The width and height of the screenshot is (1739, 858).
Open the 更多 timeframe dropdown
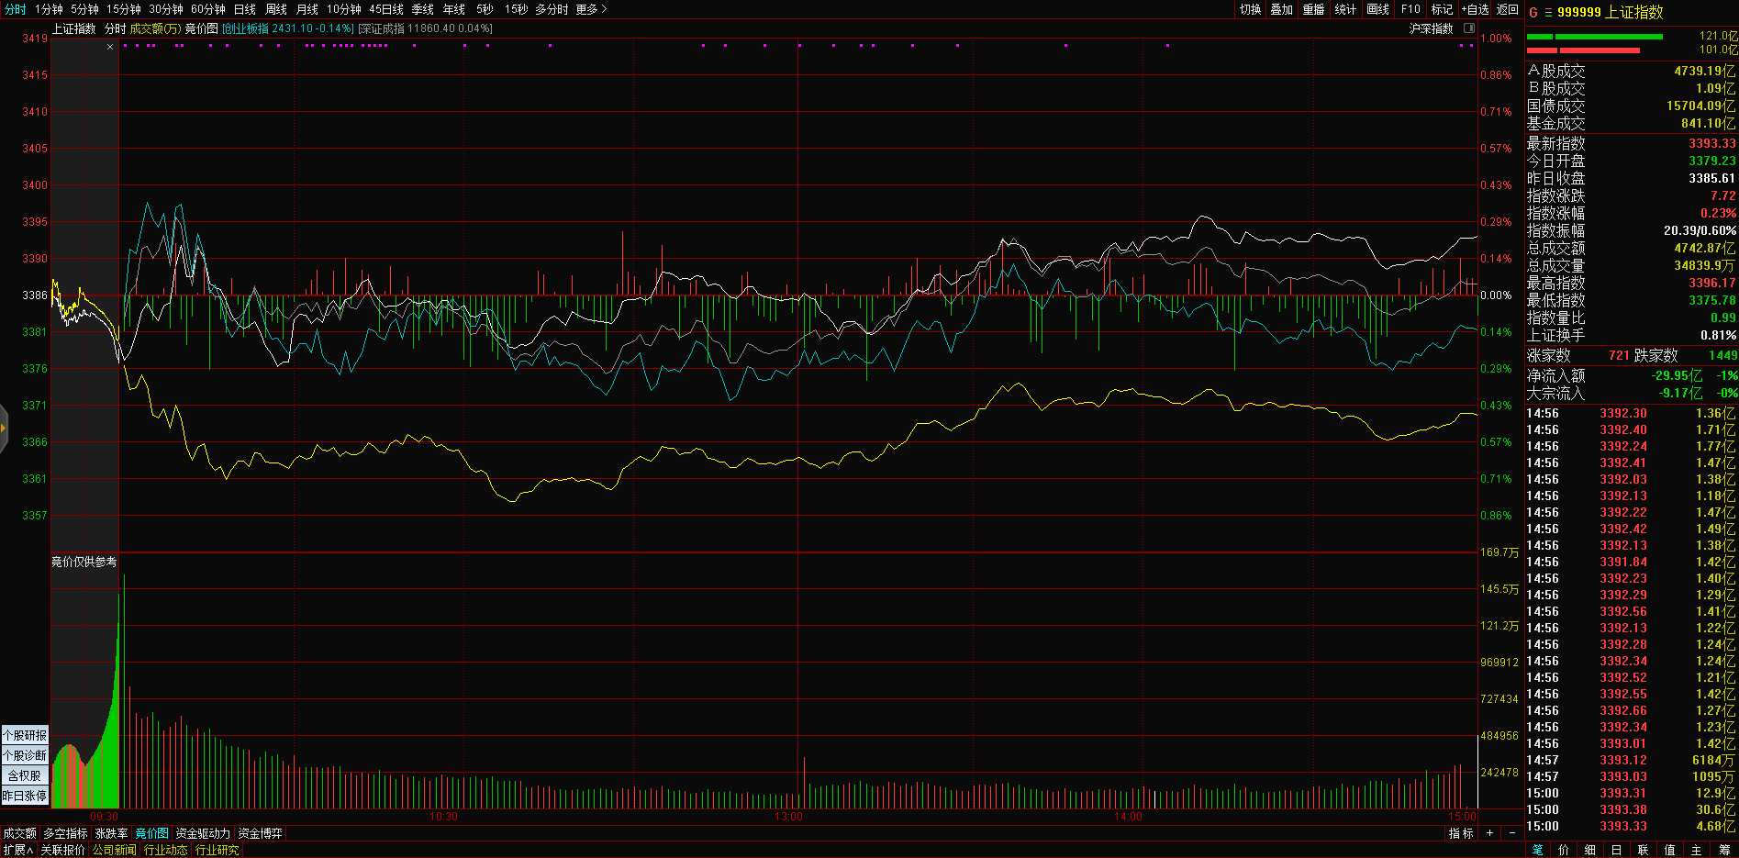pos(591,9)
